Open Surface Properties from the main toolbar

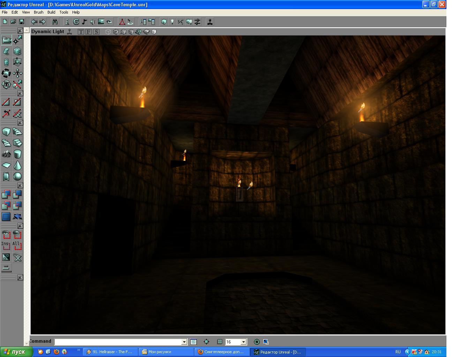click(151, 22)
